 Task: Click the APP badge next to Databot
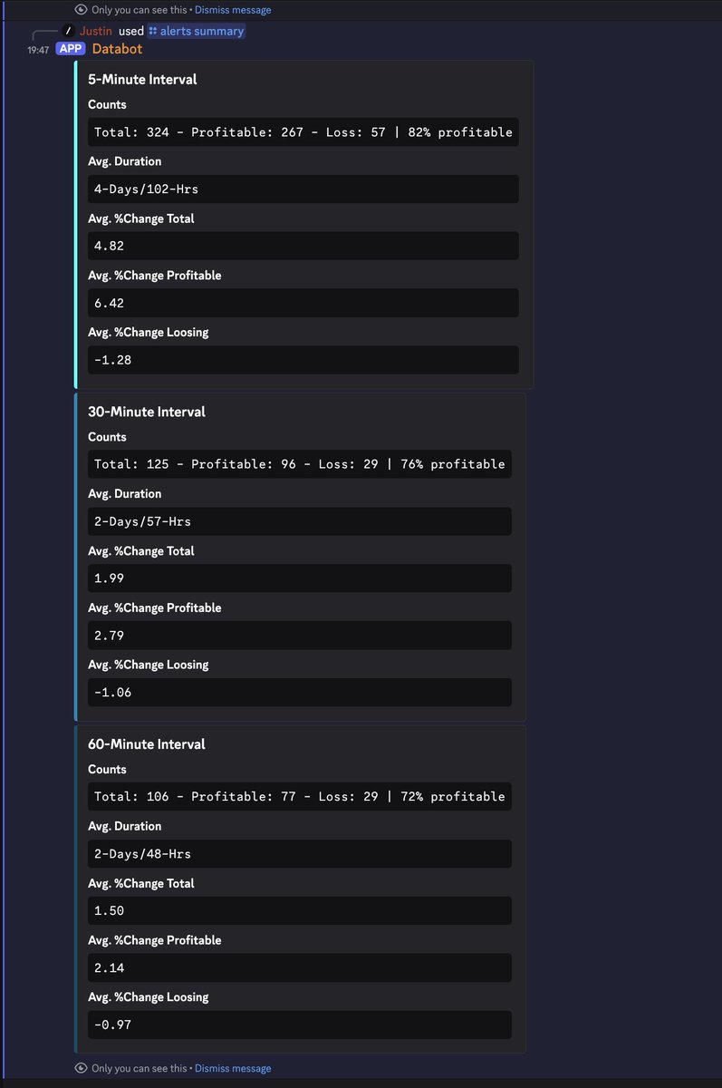click(71, 49)
